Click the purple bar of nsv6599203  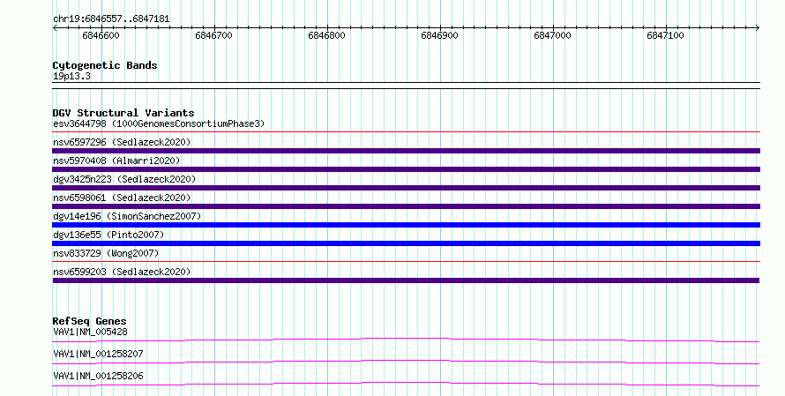coord(406,280)
